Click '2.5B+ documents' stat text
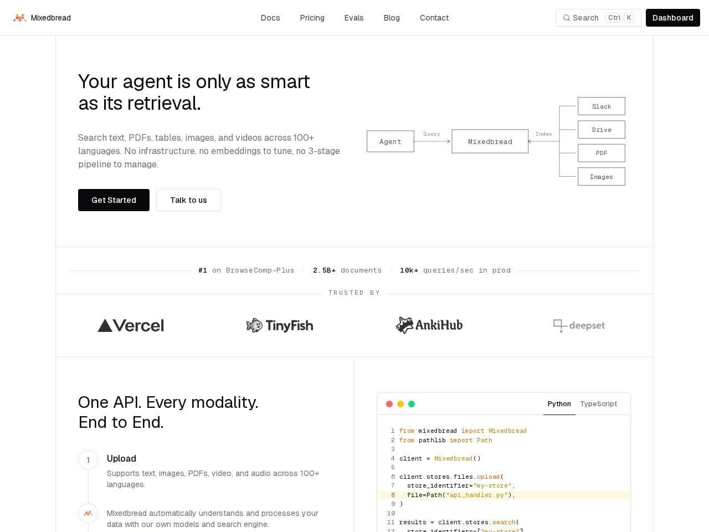709x532 pixels. (x=347, y=270)
